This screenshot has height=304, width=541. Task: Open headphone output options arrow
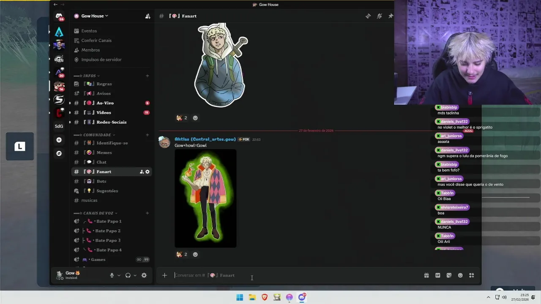(x=135, y=275)
